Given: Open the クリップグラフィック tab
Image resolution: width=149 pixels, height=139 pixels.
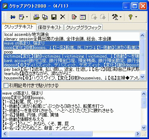Looking at the screenshot, I should [84, 28].
